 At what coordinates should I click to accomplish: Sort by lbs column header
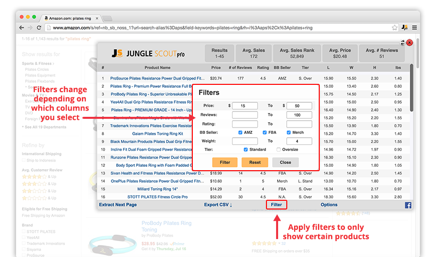[x=398, y=68]
